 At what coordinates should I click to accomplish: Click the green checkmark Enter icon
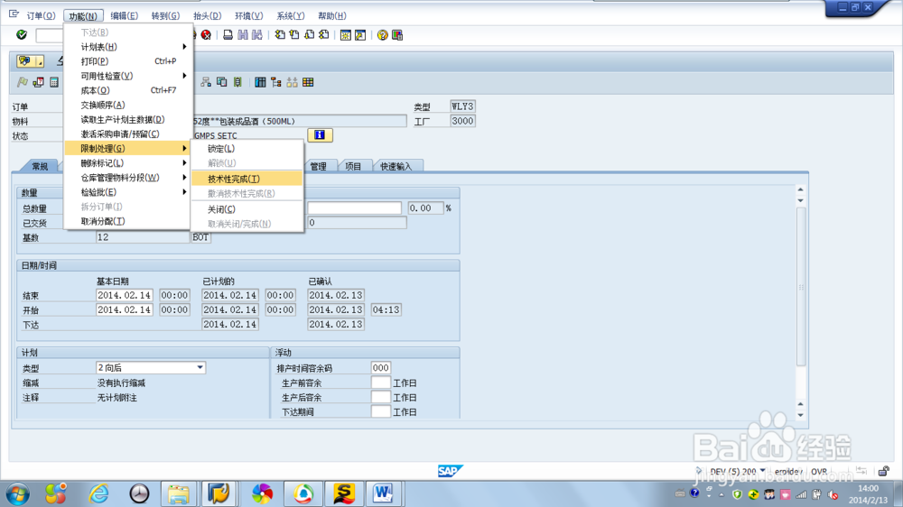pos(22,35)
